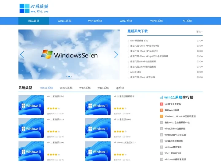Click the star rating of win11家庭版2023
Image resolution: width=221 pixels, height=166 pixels.
coord(53,132)
